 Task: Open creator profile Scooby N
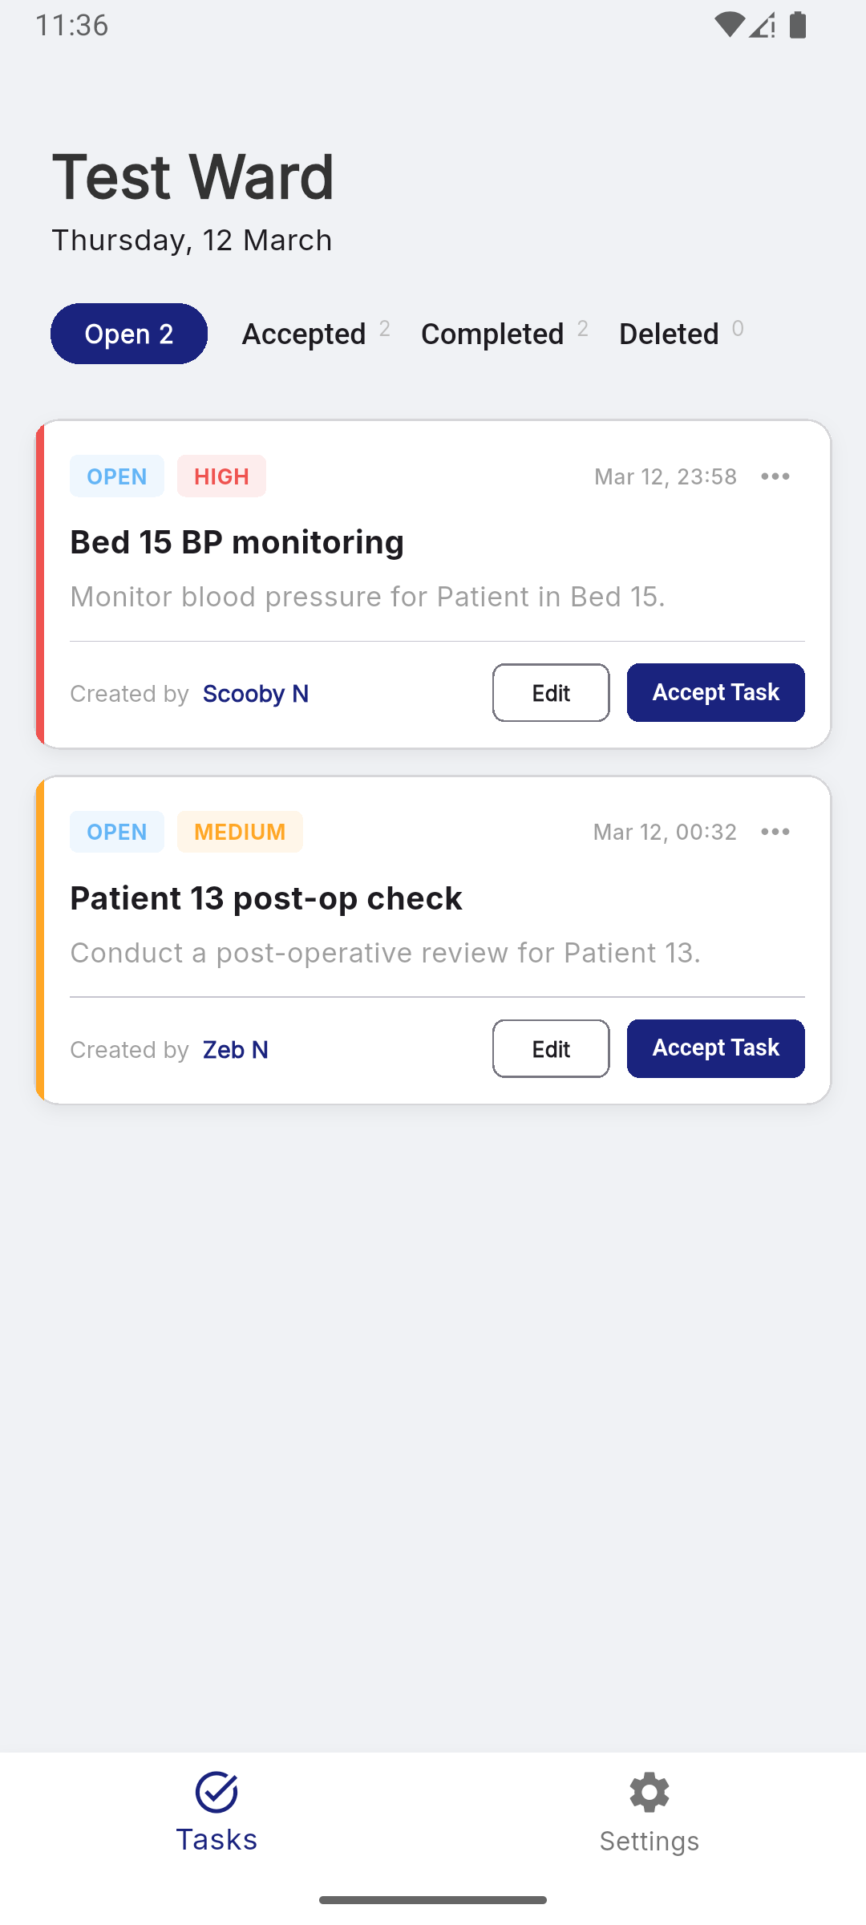tap(256, 694)
